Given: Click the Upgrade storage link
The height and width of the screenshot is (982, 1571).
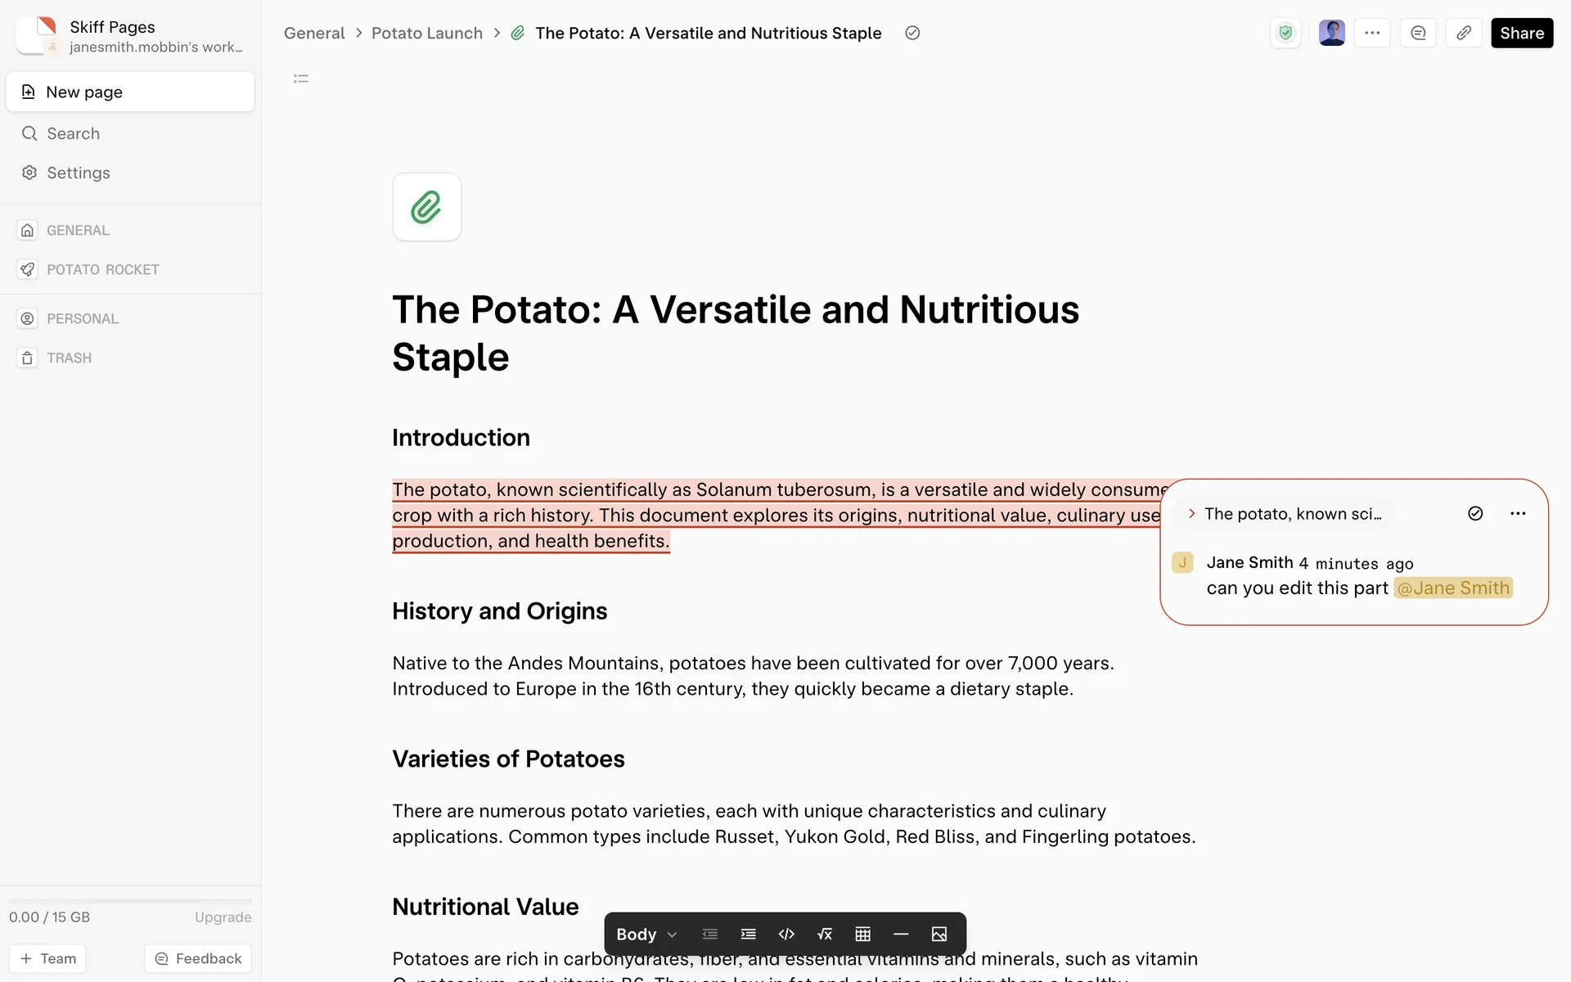Looking at the screenshot, I should 223,917.
